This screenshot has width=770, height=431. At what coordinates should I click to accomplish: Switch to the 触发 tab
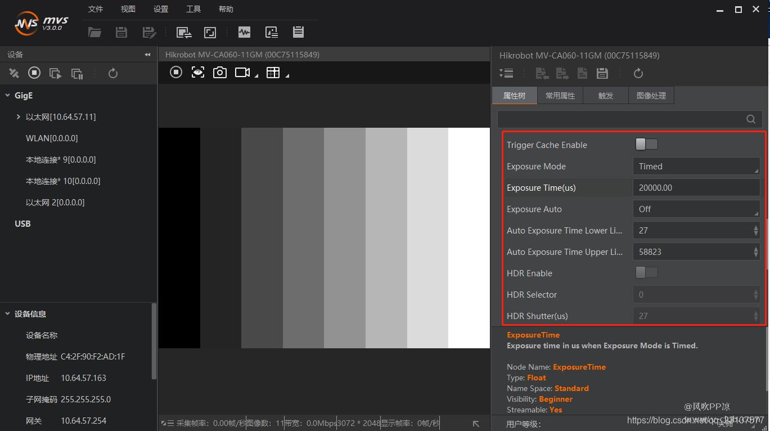[606, 96]
